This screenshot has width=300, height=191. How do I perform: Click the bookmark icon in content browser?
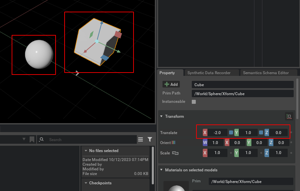coord(32,139)
